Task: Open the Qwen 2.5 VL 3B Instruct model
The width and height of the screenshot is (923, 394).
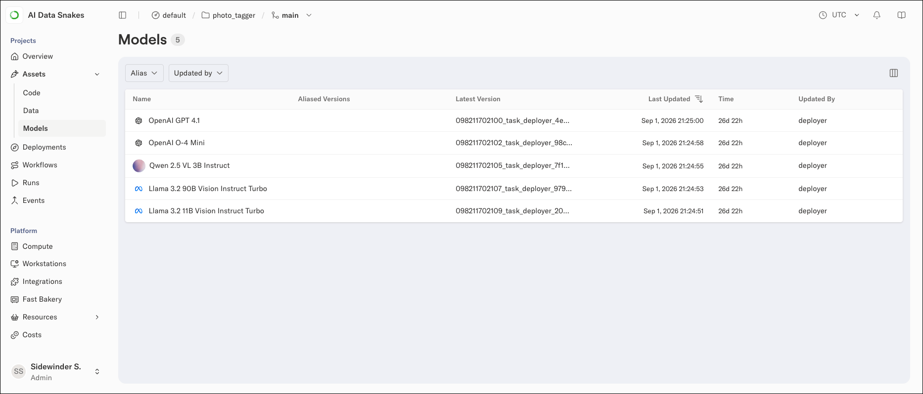Action: (x=189, y=165)
